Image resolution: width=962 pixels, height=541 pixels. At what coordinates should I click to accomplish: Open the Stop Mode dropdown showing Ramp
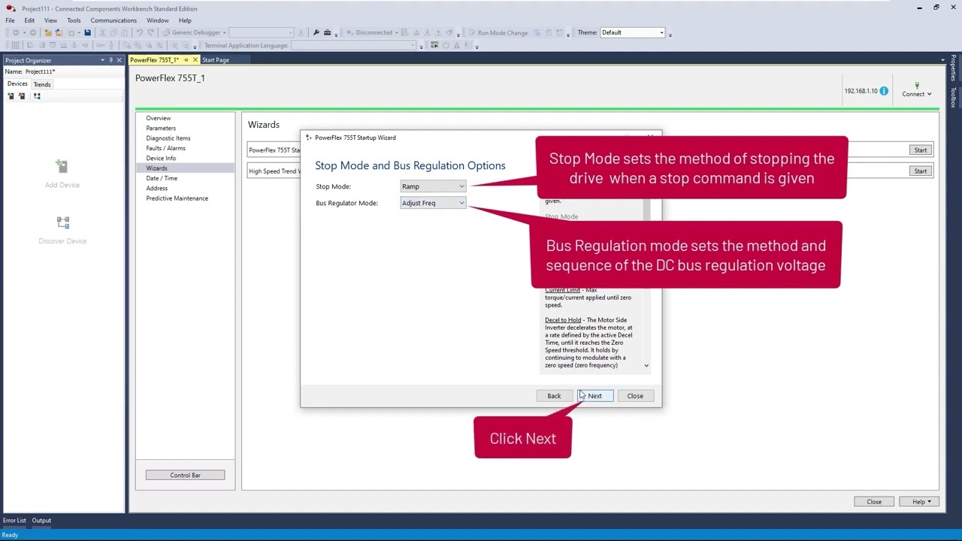433,186
